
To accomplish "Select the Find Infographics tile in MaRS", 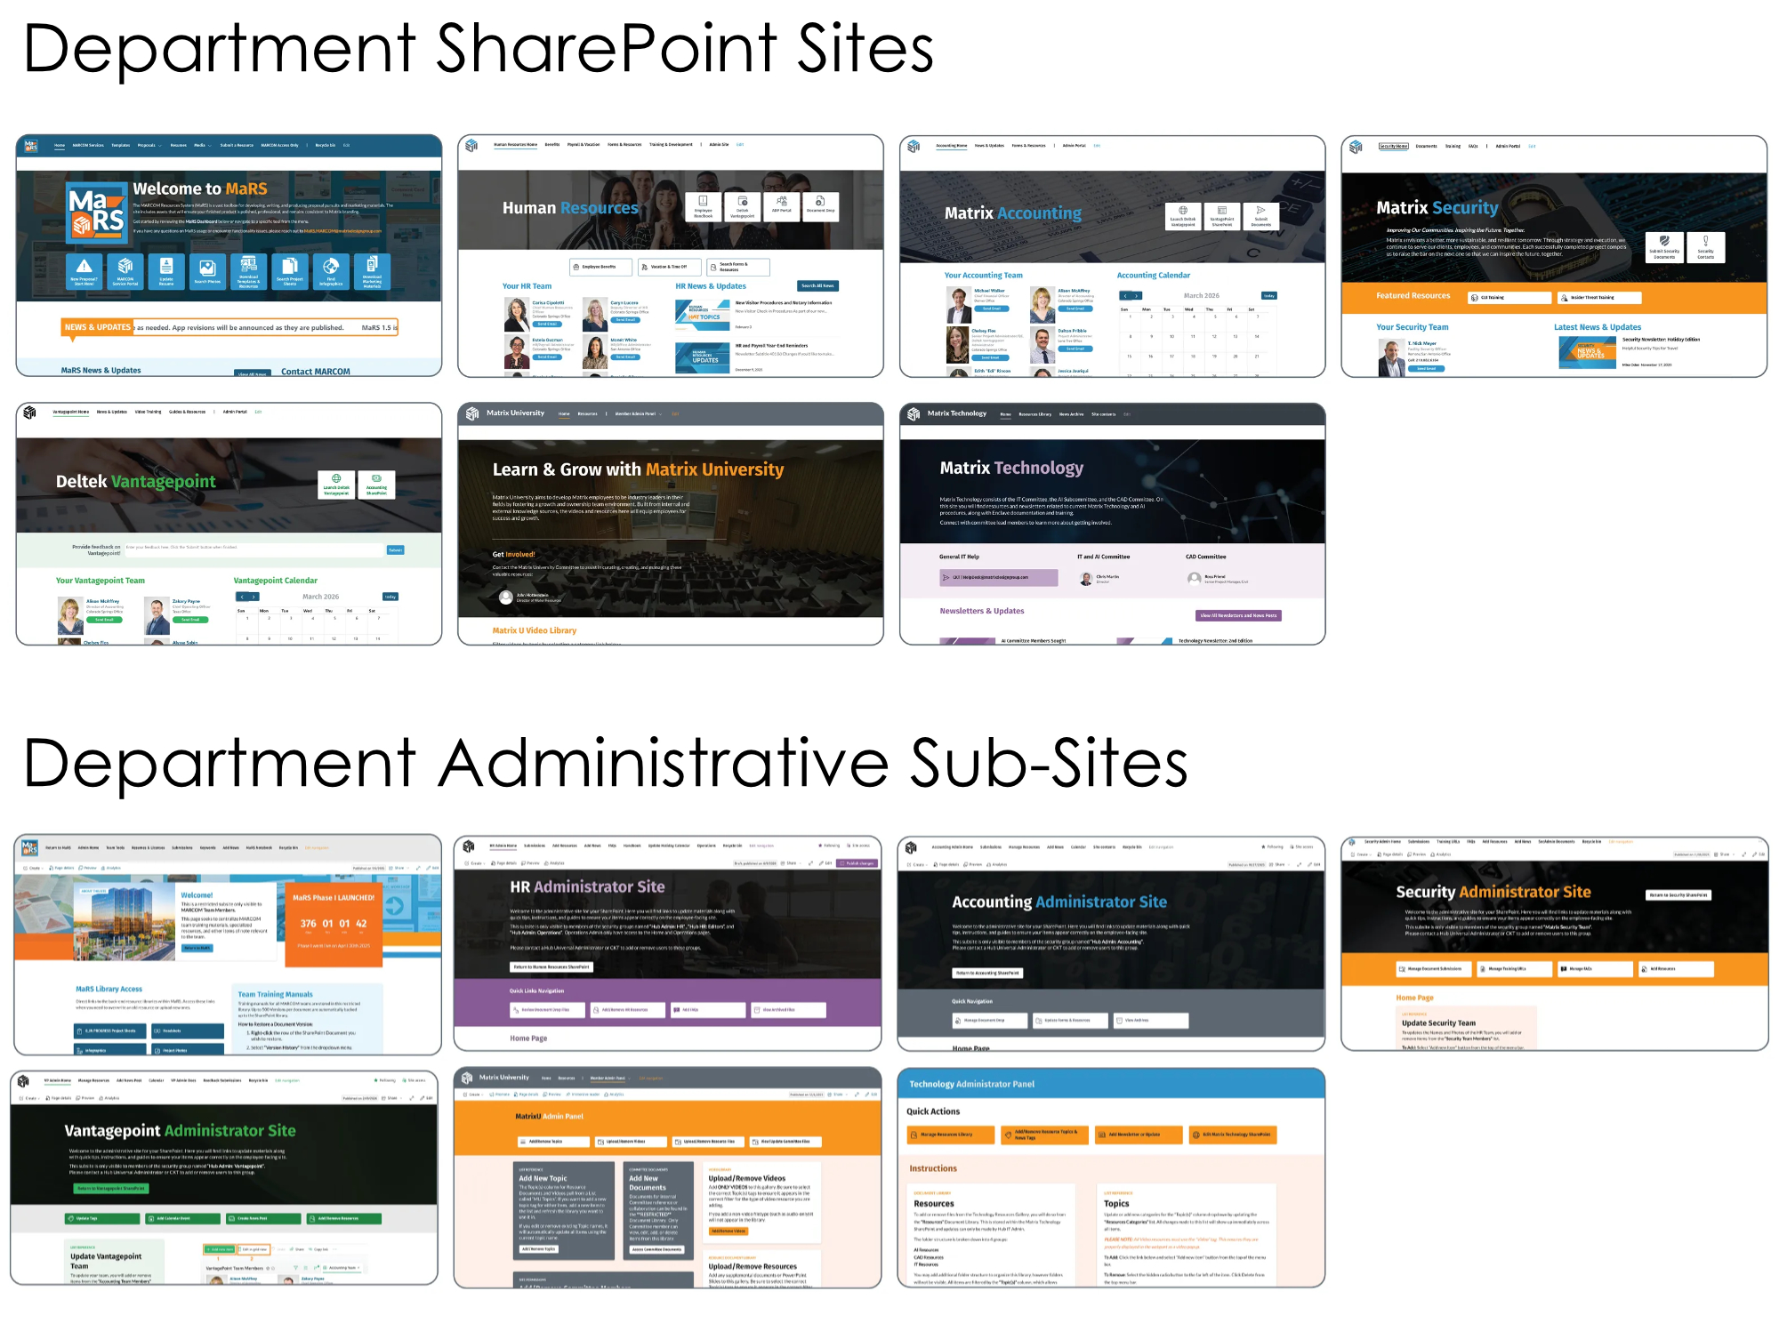I will [x=331, y=271].
